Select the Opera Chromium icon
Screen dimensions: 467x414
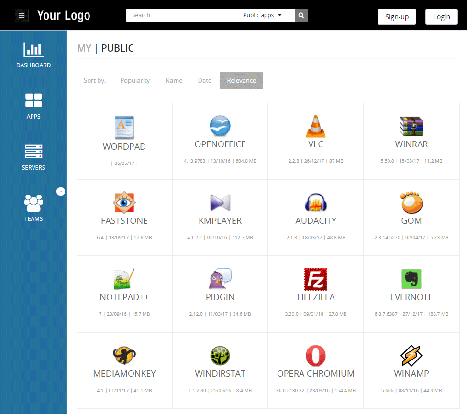point(316,355)
